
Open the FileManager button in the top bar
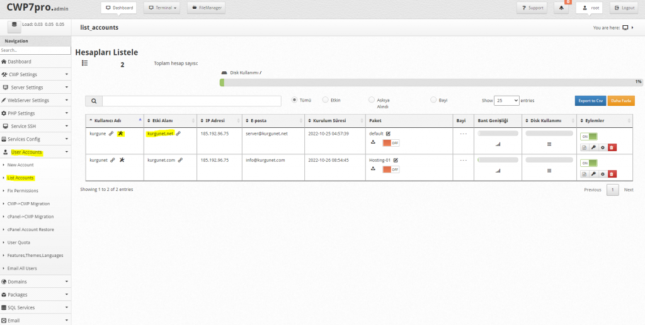(x=206, y=8)
